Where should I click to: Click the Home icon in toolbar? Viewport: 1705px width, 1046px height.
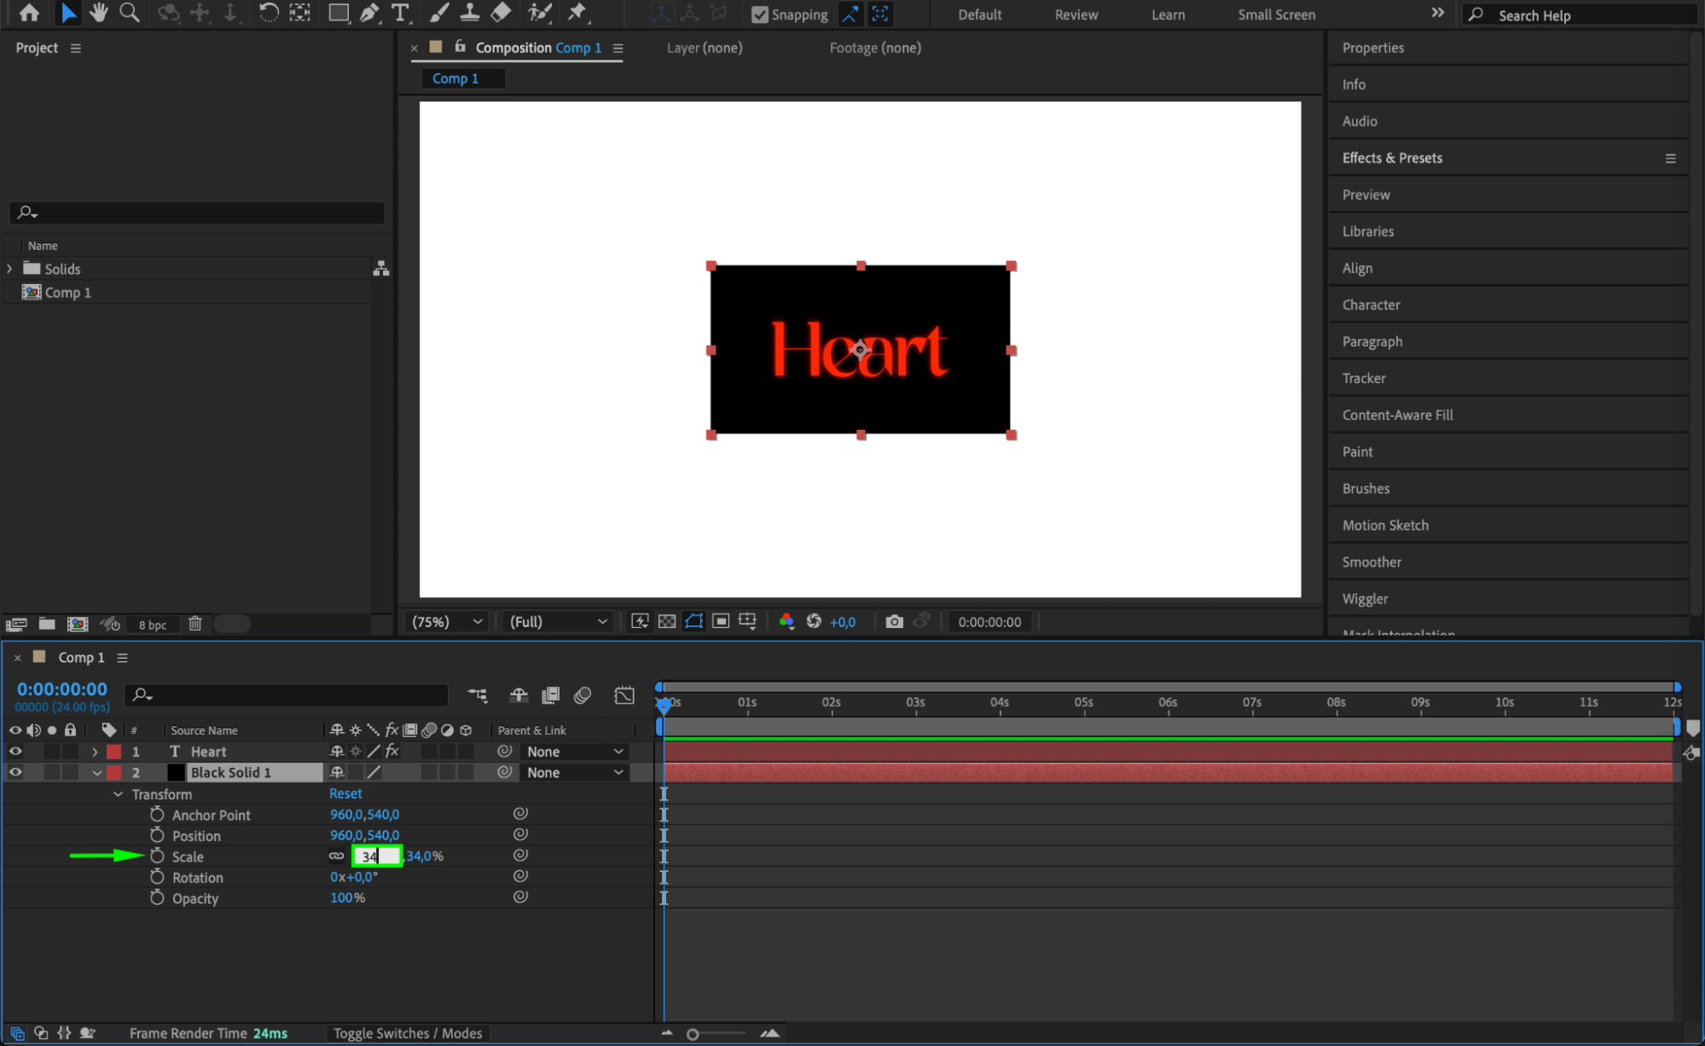(29, 13)
